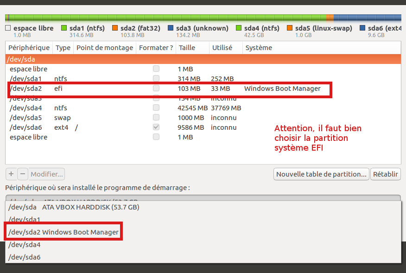Toggle the format checkbox for /dev/sda1
This screenshot has width=406, height=273.
click(x=156, y=79)
